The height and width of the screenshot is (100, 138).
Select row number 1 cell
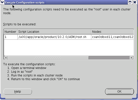[x=11, y=37]
